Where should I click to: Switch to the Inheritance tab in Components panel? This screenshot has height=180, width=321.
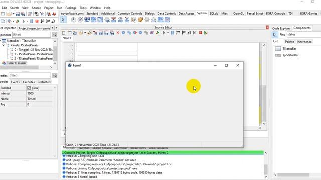point(304,42)
